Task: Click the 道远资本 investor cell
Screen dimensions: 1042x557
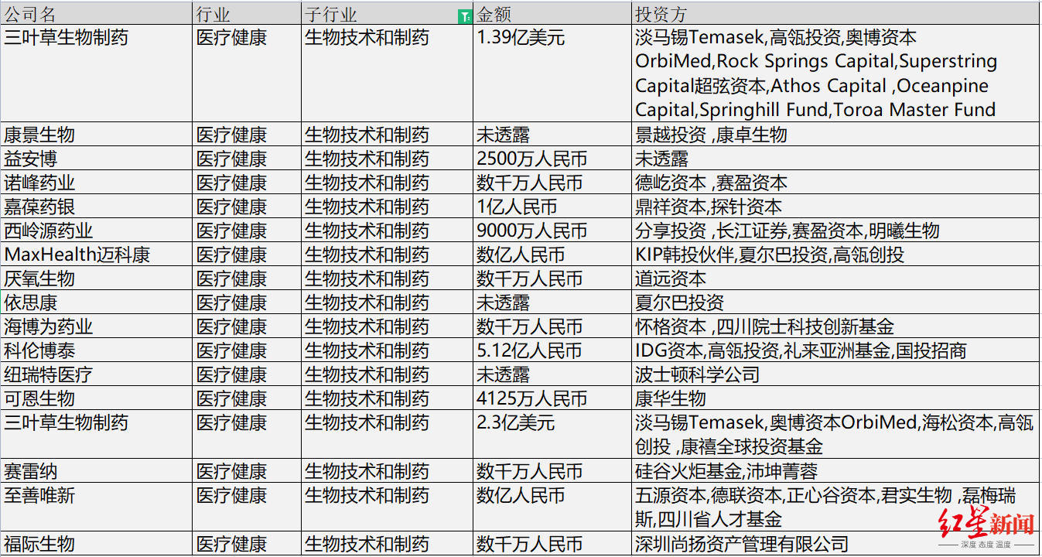Action: (835, 278)
